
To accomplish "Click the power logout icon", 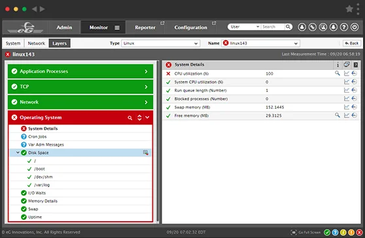I will click(x=355, y=27).
